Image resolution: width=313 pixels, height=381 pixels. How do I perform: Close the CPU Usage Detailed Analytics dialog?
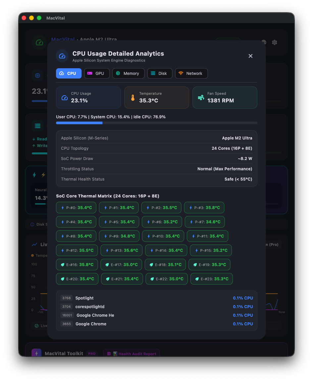tap(250, 56)
